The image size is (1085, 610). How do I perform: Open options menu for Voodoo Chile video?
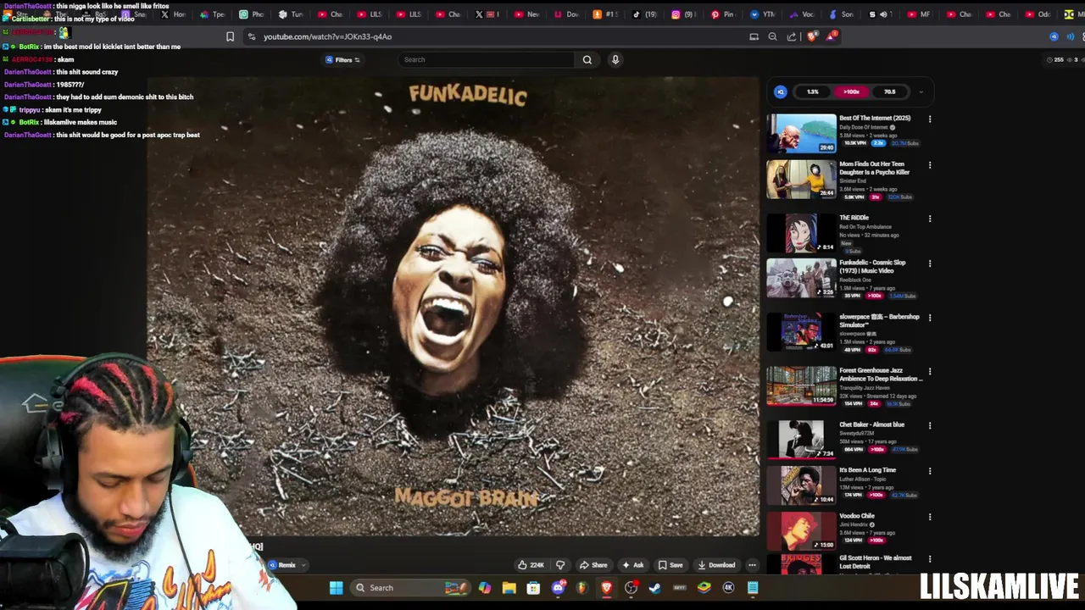(x=930, y=517)
